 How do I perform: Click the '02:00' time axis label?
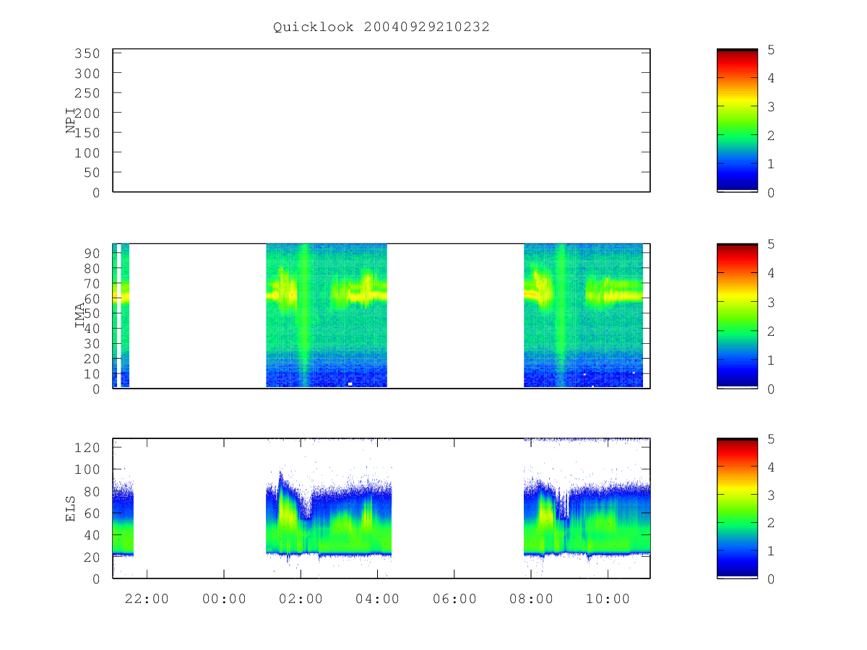[x=301, y=599]
